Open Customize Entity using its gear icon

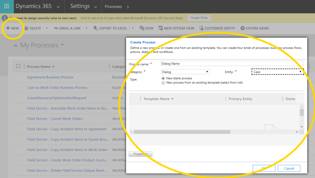(202, 28)
